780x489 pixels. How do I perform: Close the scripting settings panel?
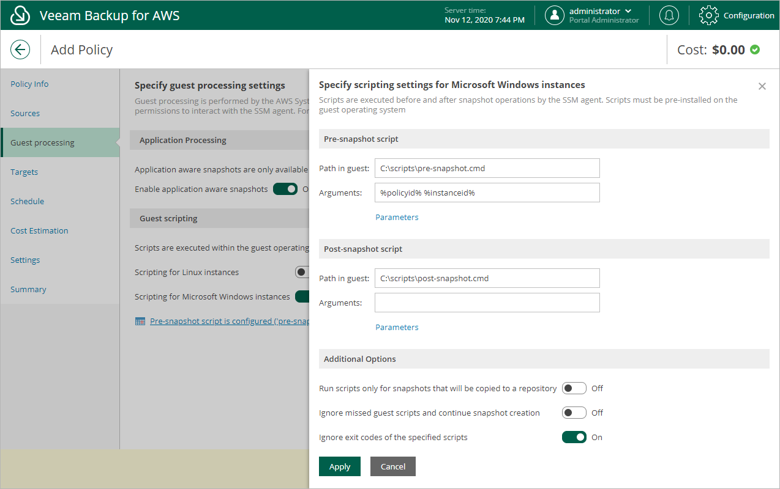(x=762, y=86)
